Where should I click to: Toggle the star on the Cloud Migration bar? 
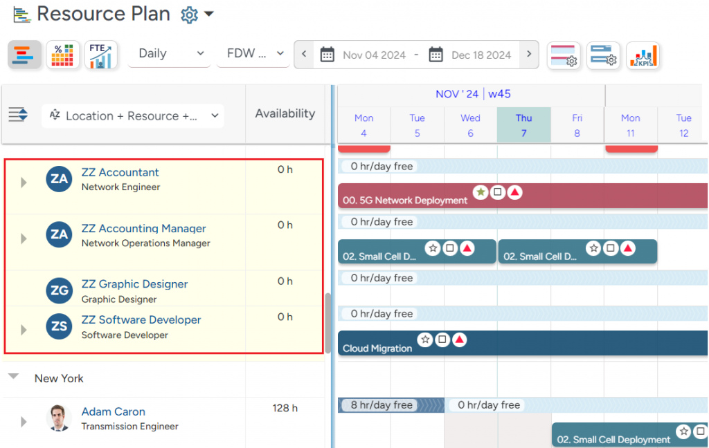point(425,339)
